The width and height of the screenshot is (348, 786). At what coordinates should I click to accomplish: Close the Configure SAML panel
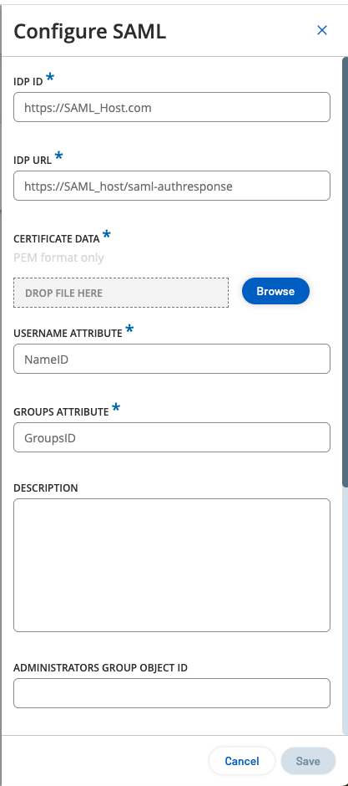click(x=322, y=31)
